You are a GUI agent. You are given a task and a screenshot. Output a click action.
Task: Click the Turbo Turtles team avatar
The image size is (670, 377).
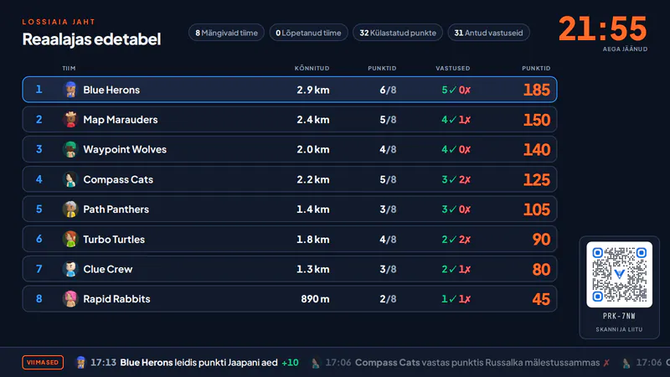[70, 240]
